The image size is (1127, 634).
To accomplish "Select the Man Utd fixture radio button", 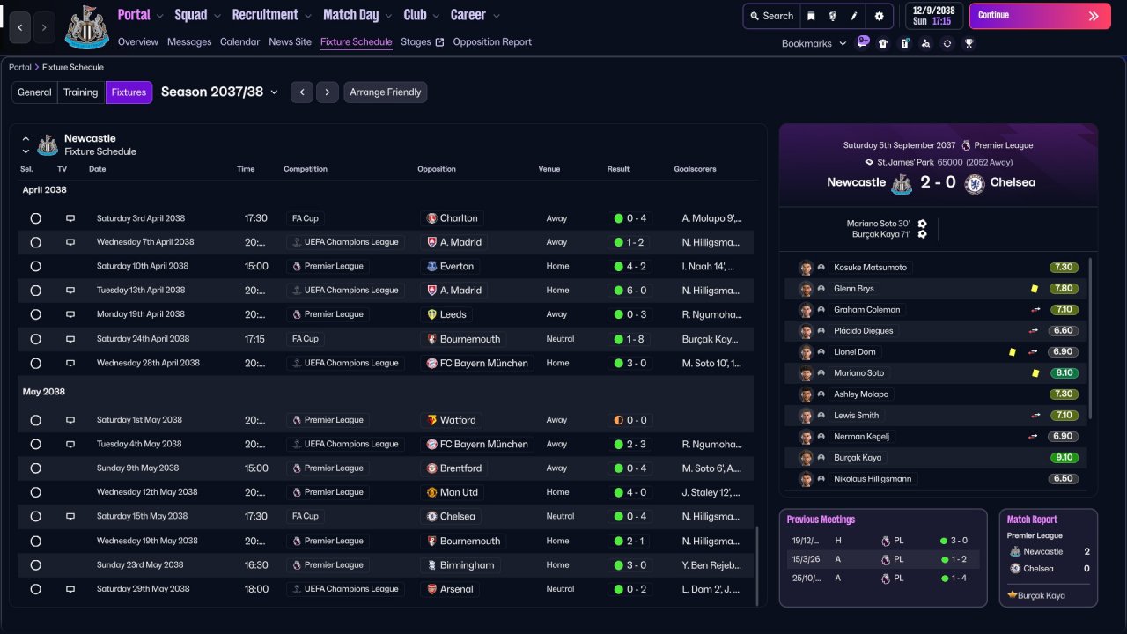I will (x=35, y=492).
